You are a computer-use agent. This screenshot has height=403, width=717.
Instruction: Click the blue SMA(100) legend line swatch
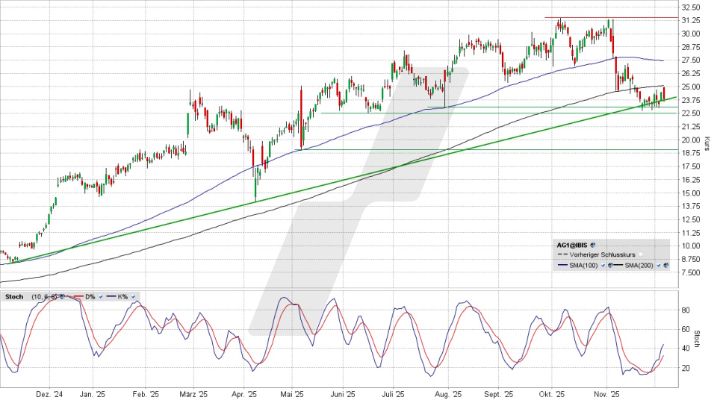pos(562,265)
